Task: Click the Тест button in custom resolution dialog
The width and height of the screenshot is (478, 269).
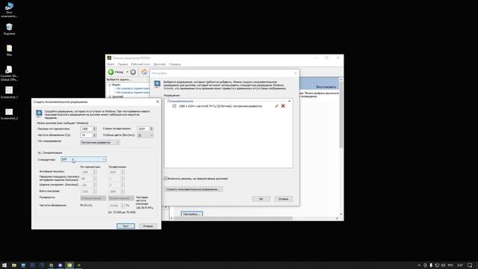Action: coord(125,226)
